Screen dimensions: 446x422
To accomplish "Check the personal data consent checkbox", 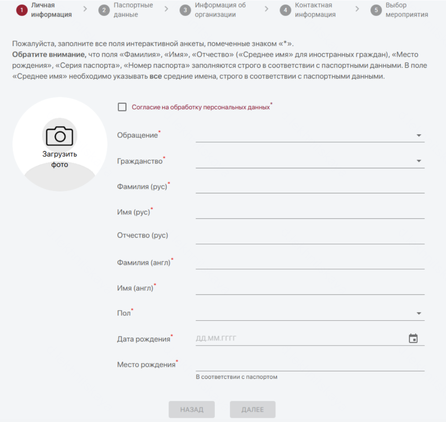I will (x=122, y=107).
